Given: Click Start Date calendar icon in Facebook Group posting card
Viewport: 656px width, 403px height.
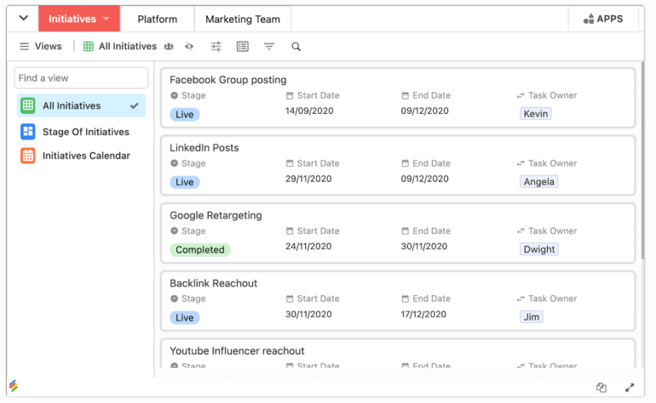Looking at the screenshot, I should [x=290, y=95].
